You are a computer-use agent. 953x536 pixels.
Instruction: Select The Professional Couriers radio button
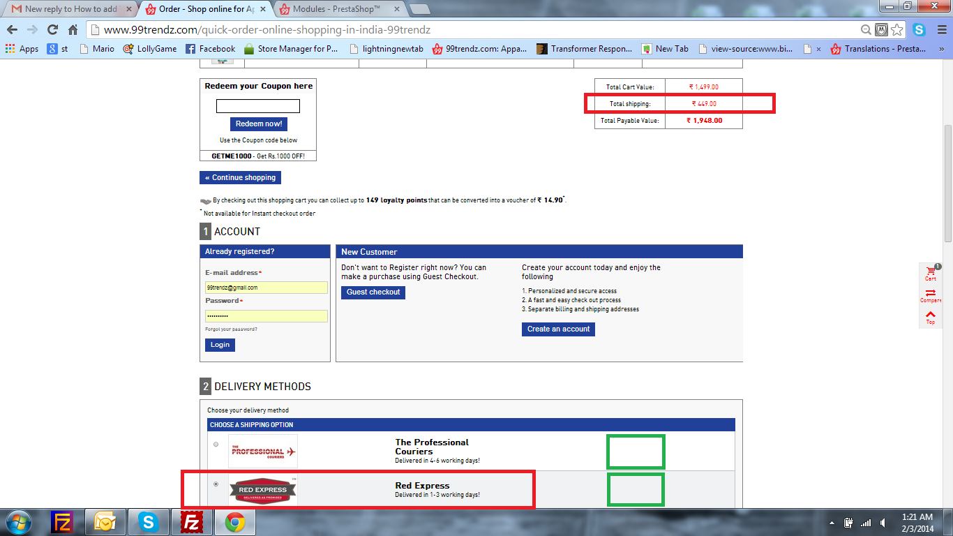216,445
